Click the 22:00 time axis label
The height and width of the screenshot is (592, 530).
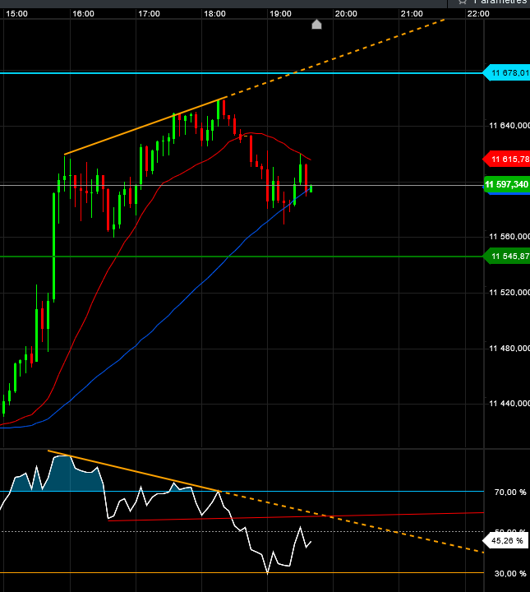pos(478,14)
